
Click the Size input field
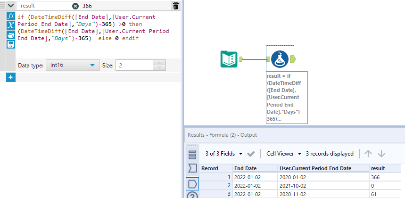pyautogui.click(x=134, y=66)
